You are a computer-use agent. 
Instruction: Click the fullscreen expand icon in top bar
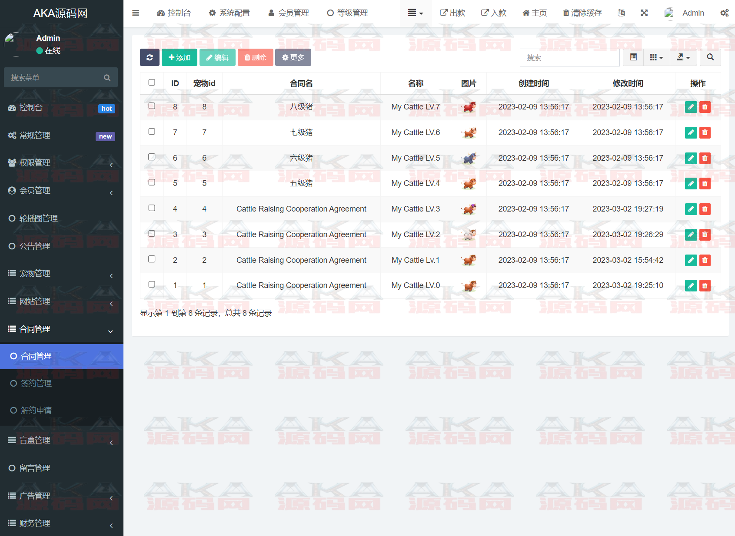[x=644, y=13]
